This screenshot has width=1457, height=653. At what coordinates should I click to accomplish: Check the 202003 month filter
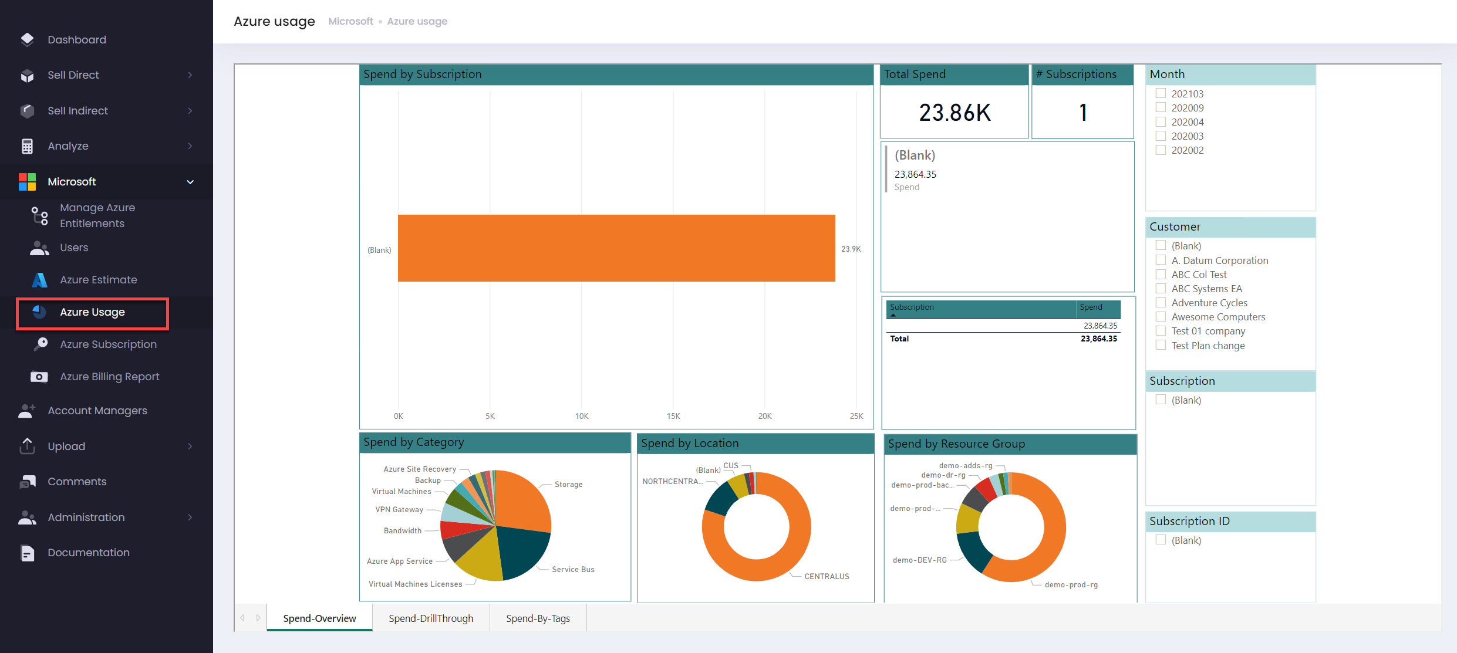[x=1161, y=136]
